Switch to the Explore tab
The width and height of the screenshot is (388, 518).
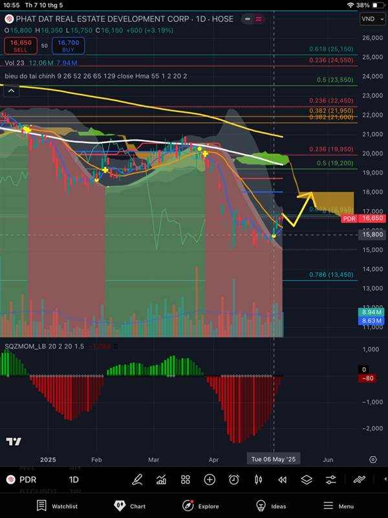tap(200, 506)
